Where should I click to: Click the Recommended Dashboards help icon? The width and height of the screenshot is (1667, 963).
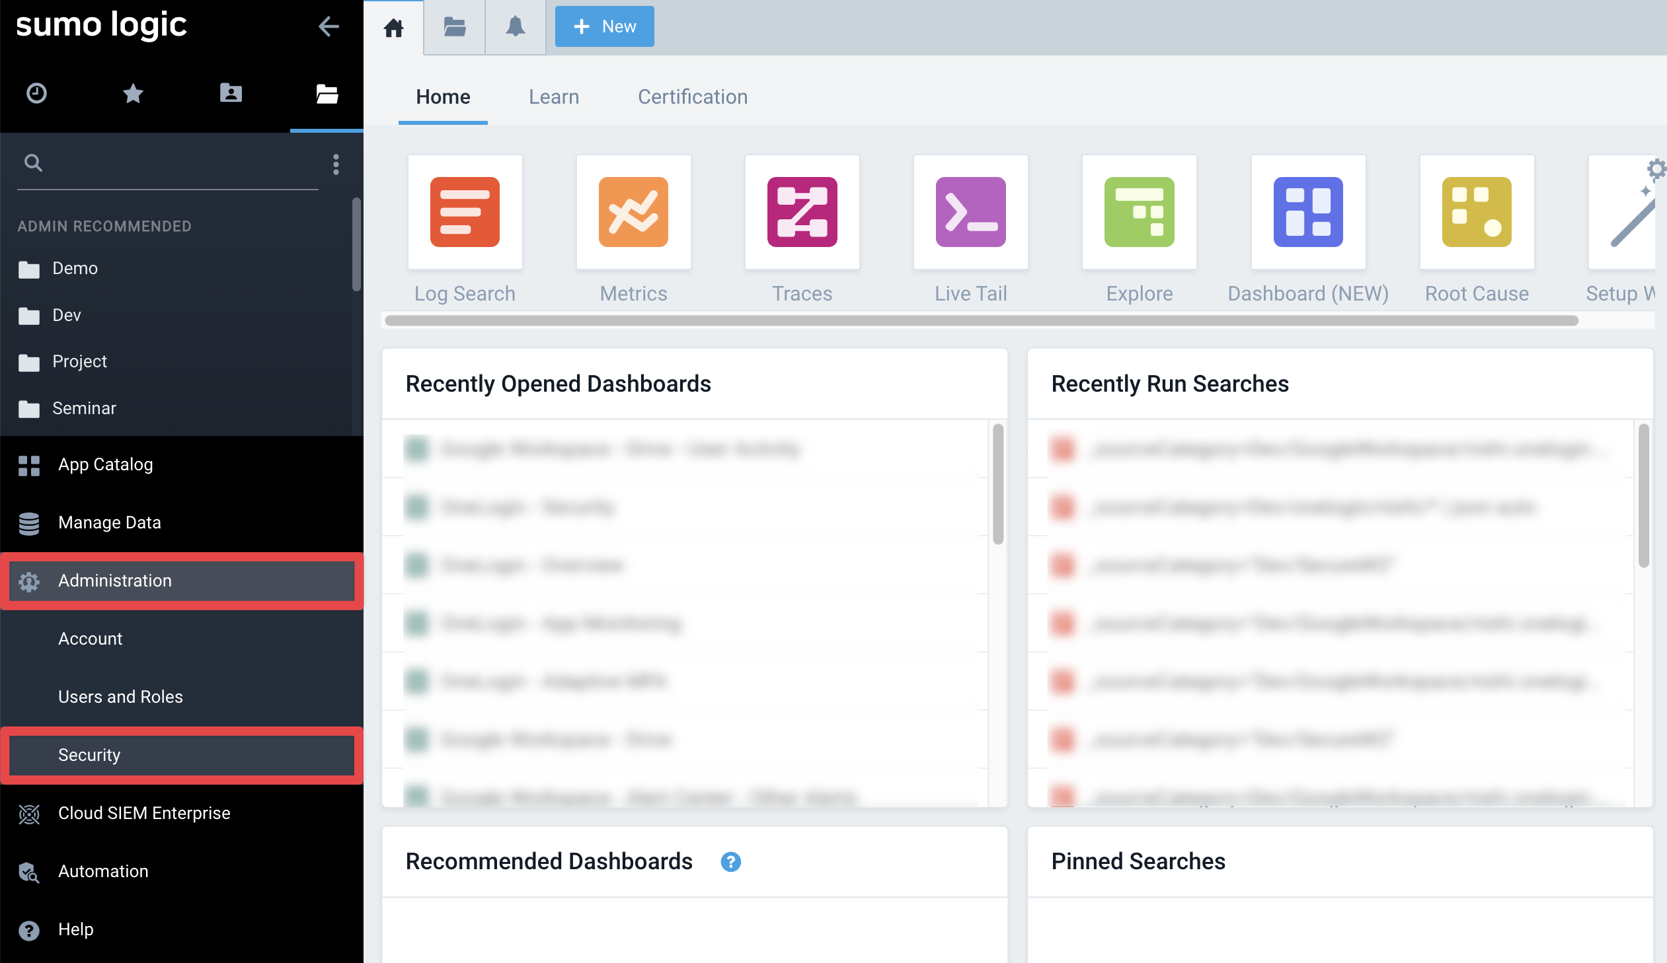point(731,862)
